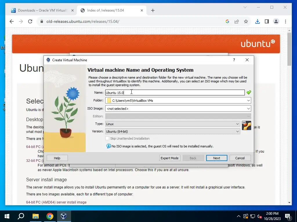Click the ubuntu logo in orange header
297x222 pixels.
pos(258,44)
